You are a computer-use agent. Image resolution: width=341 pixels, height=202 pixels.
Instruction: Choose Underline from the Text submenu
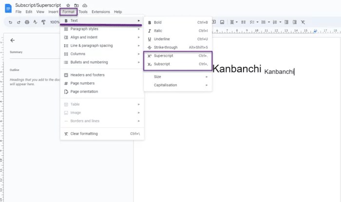tap(178, 39)
